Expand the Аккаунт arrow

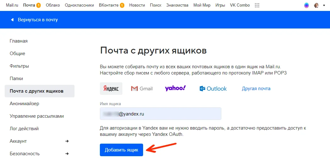67,141
